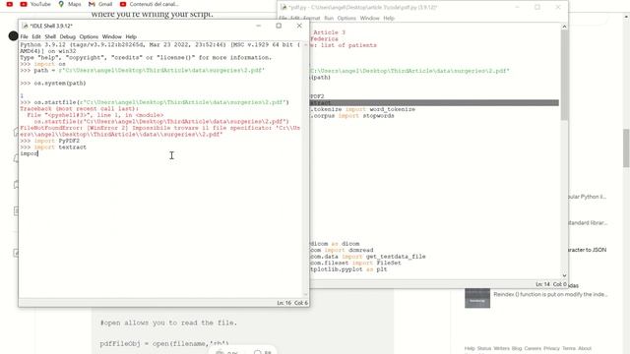Click the IDLE Shell window icon

pyautogui.click(x=25, y=26)
